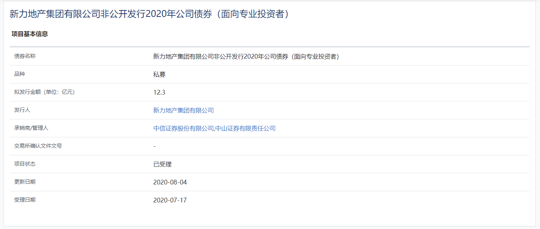Open the 中山证券有限责任公司 underwriter link
Image resolution: width=540 pixels, height=229 pixels.
(245, 128)
